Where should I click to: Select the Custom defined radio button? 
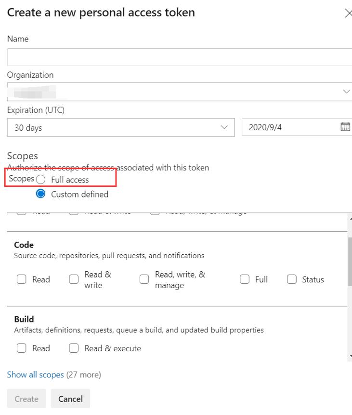point(40,194)
